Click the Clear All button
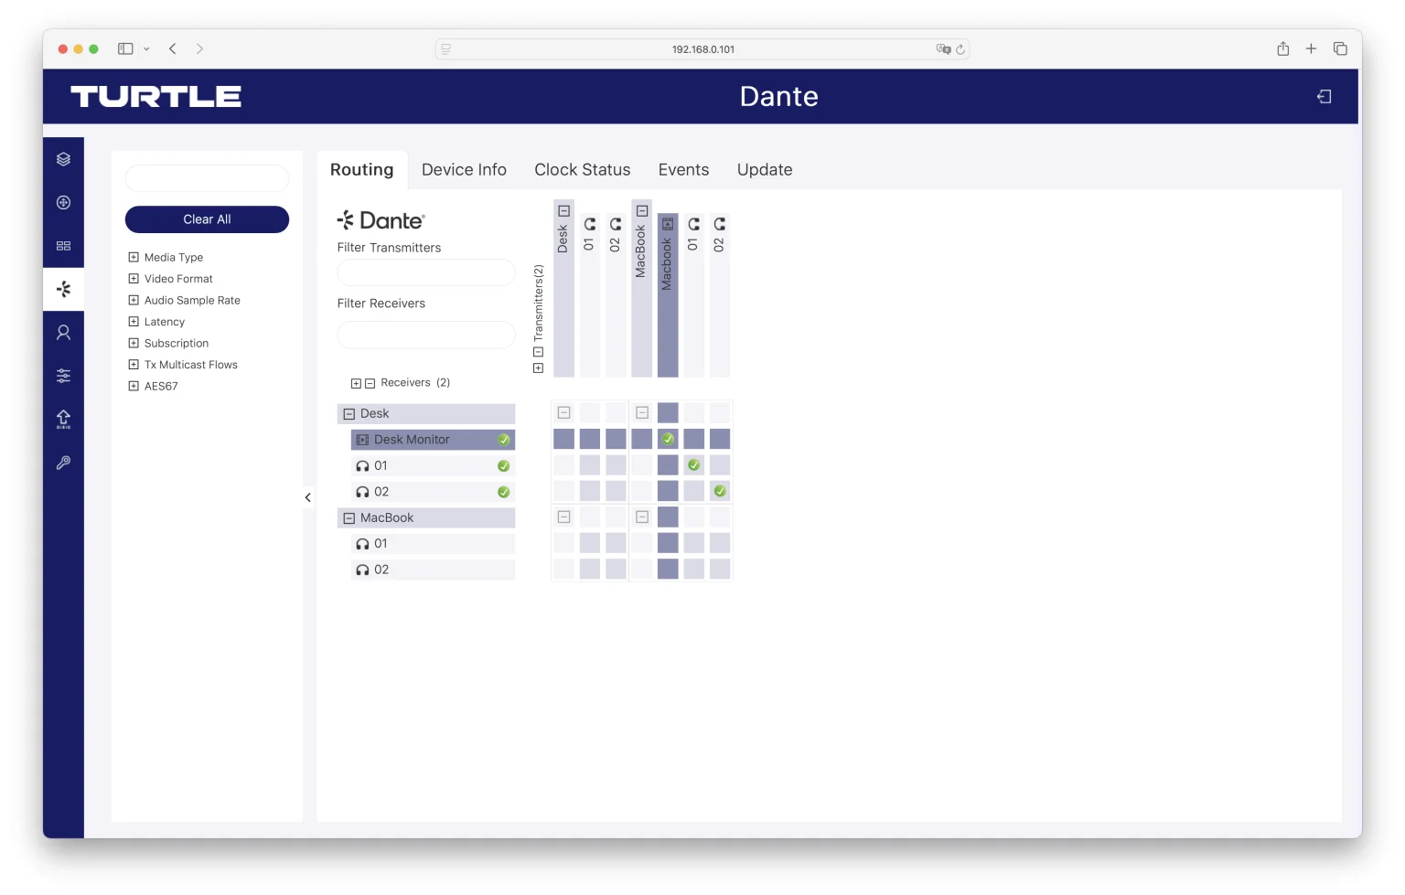 pyautogui.click(x=207, y=219)
